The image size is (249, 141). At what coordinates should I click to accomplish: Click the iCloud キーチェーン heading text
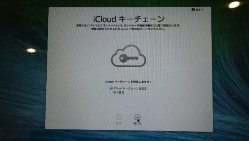[129, 19]
